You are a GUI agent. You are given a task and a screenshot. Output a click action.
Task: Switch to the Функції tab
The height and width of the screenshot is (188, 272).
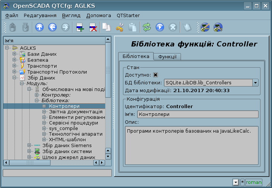tap(167, 57)
